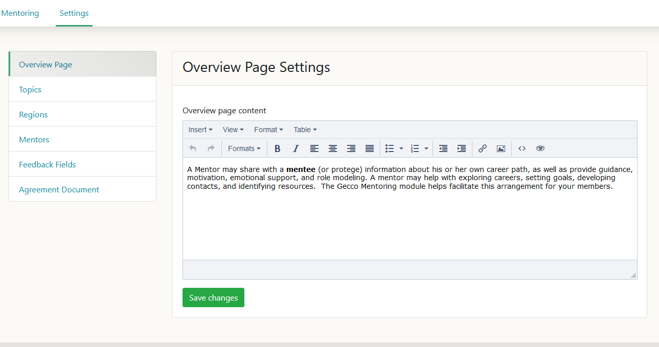Save the overview page changes
Screen dimensions: 659x347
[x=213, y=298]
